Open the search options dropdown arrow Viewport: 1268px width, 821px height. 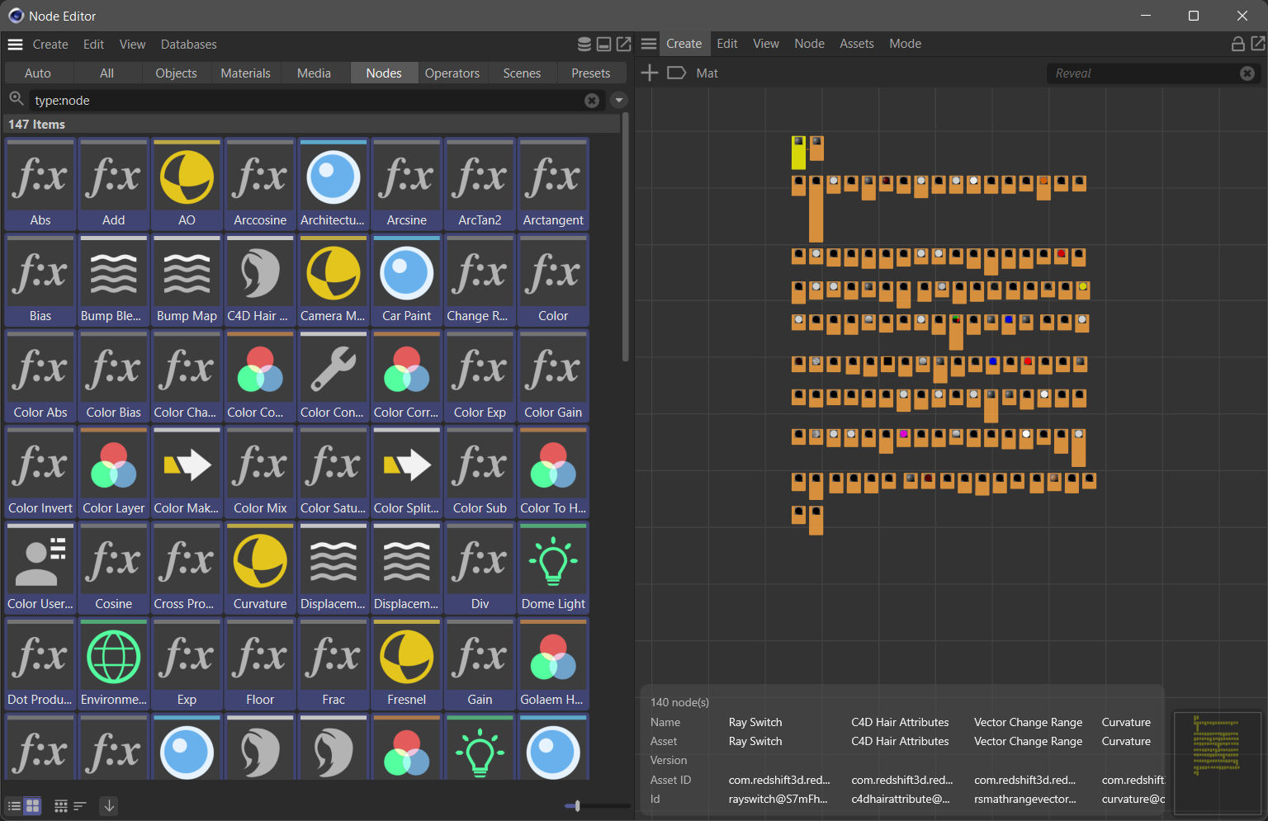point(619,101)
